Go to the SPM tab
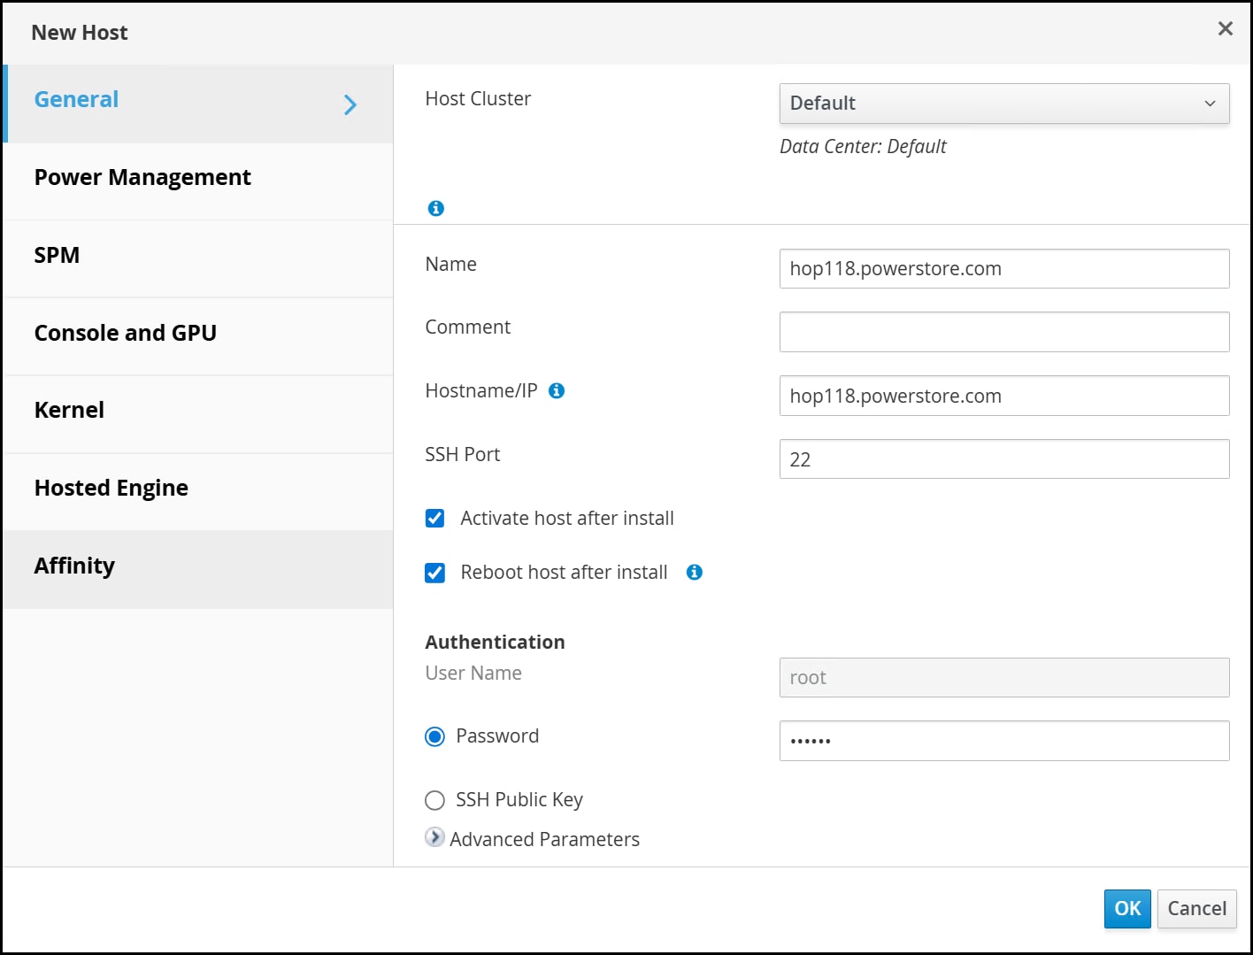The width and height of the screenshot is (1253, 955). coord(198,258)
